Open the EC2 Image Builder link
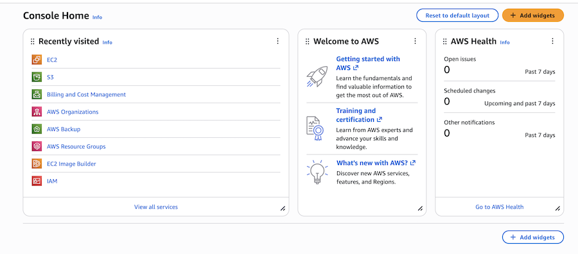The height and width of the screenshot is (254, 578). pos(71,164)
